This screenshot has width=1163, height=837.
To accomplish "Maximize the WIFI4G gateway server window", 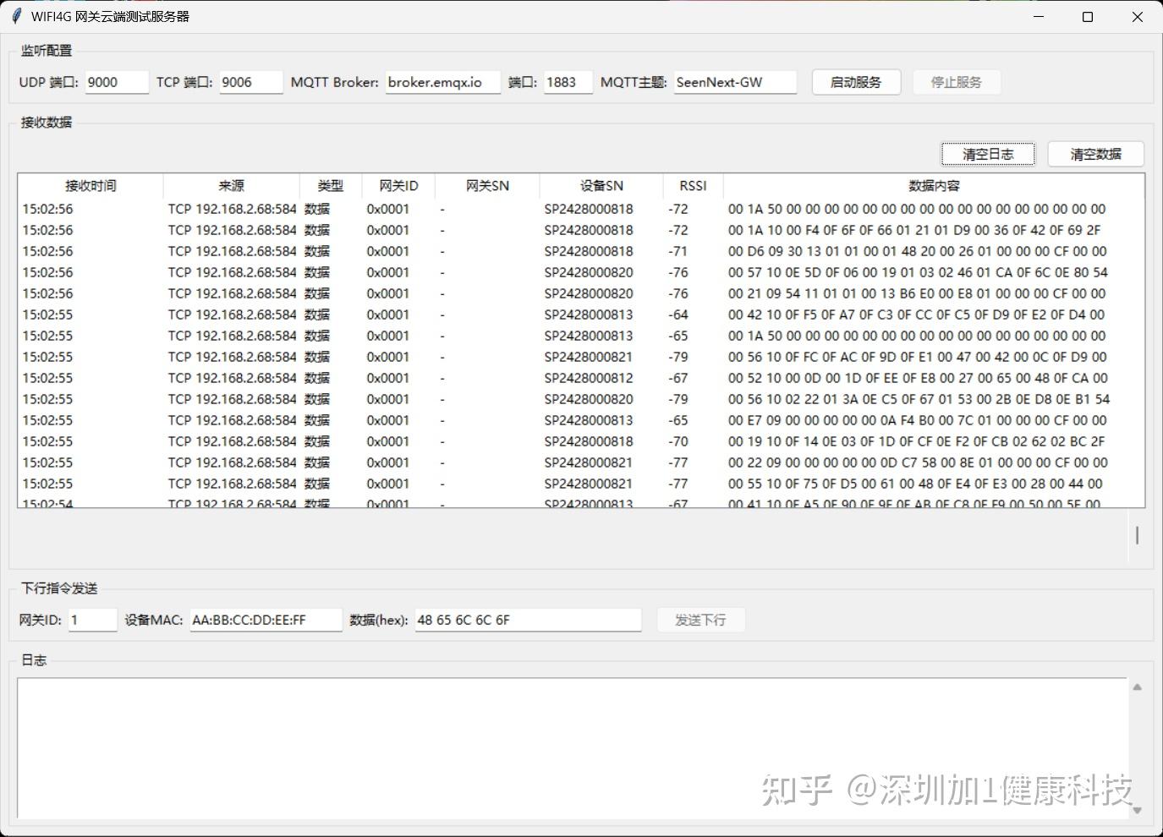I will coord(1088,17).
